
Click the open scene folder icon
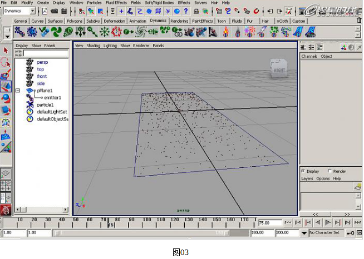coord(55,11)
